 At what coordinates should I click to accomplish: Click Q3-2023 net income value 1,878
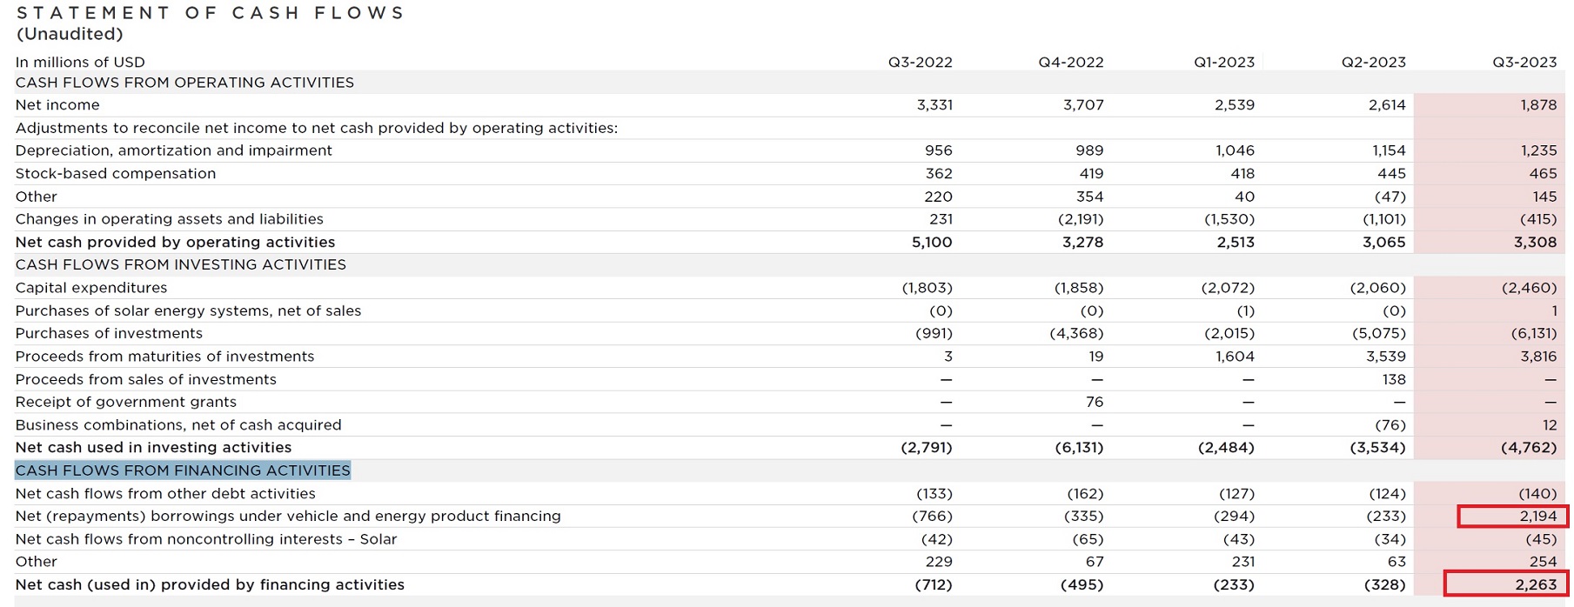(x=1538, y=105)
